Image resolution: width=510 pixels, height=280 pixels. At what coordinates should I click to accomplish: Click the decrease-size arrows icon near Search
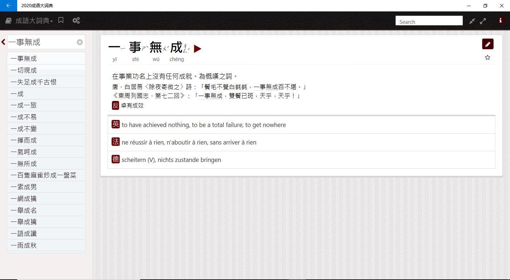point(472,21)
